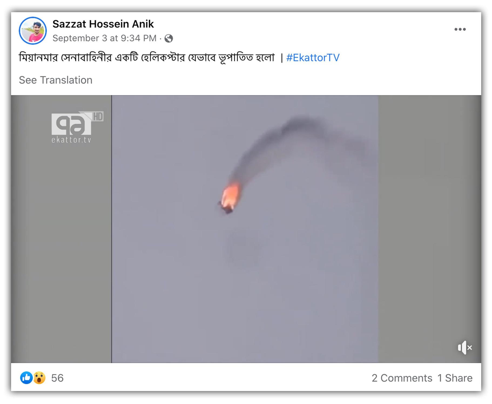This screenshot has height=404, width=492.
Task: Click the globe public audience icon
Action: click(169, 39)
